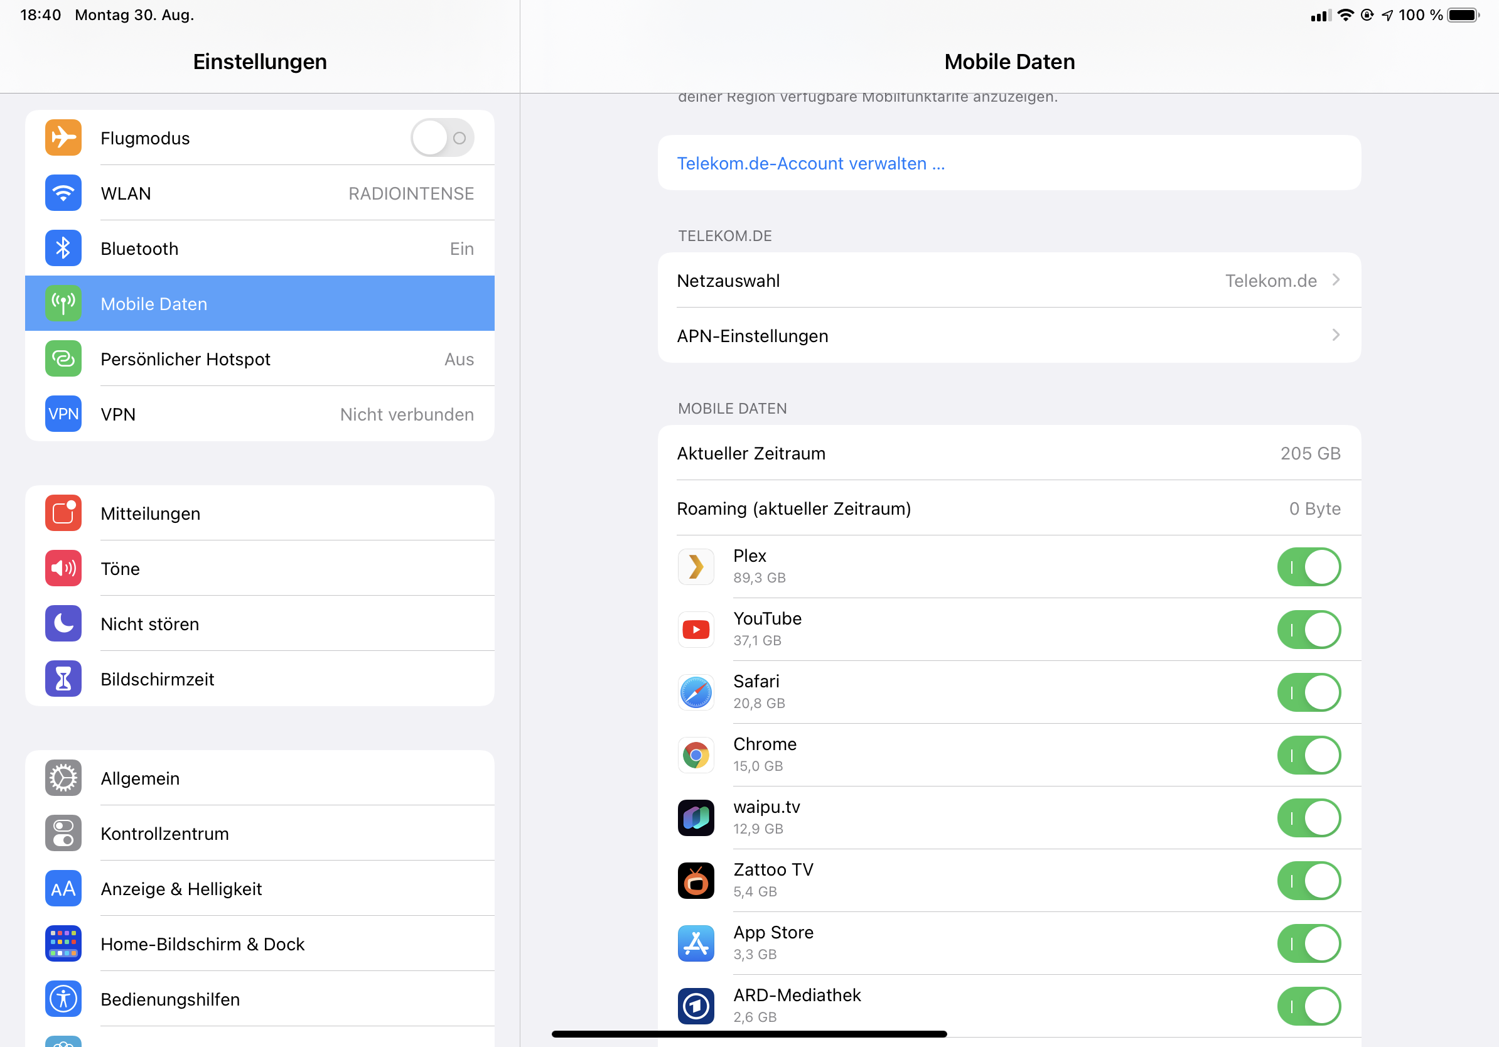The image size is (1499, 1047).
Task: Disable mobile data for Plex
Action: [1309, 567]
